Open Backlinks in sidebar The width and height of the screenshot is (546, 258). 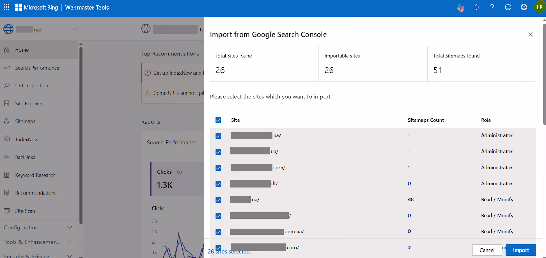tap(39, 157)
